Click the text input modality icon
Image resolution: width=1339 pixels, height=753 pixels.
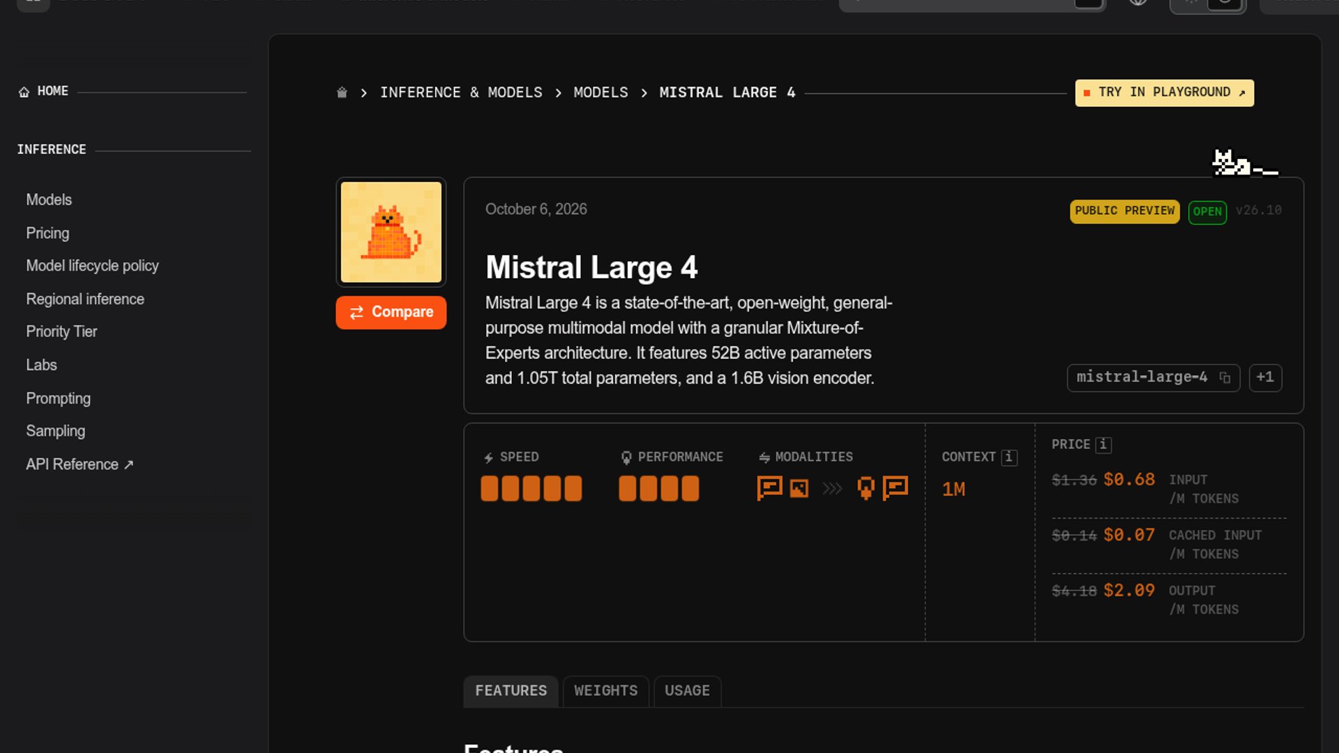(769, 488)
